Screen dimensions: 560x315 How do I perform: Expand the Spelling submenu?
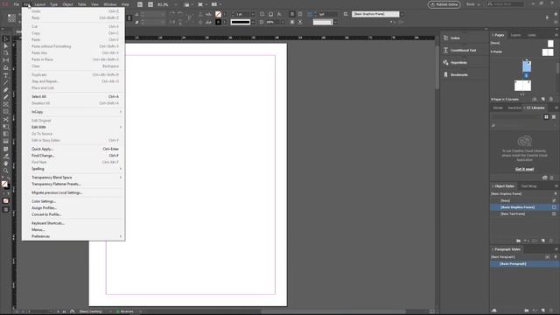73,169
